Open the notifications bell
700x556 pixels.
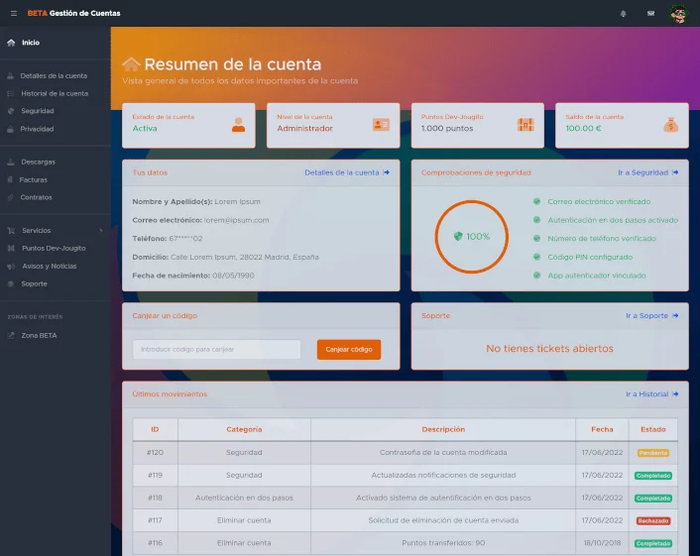[624, 14]
